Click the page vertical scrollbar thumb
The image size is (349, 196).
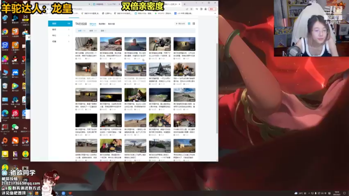[217, 88]
